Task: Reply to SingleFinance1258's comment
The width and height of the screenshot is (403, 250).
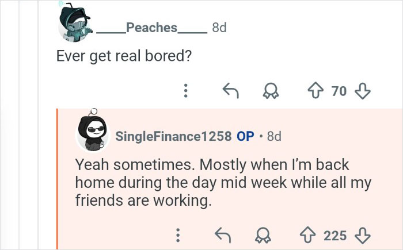Action: click(222, 235)
